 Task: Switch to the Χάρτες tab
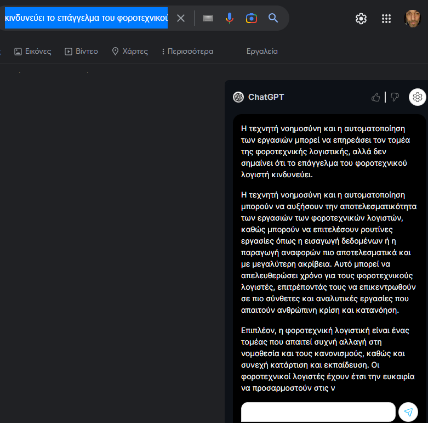point(130,52)
